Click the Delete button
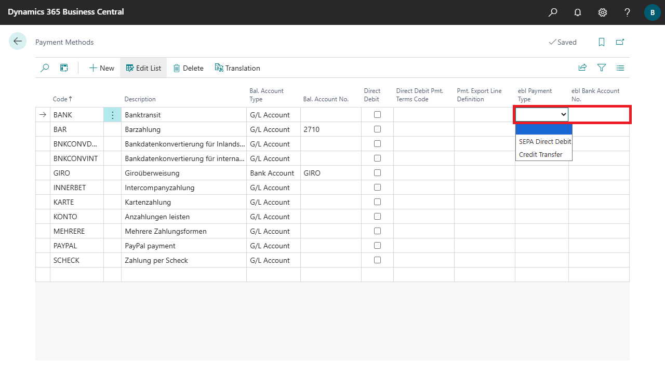This screenshot has width=665, height=374. [x=188, y=68]
